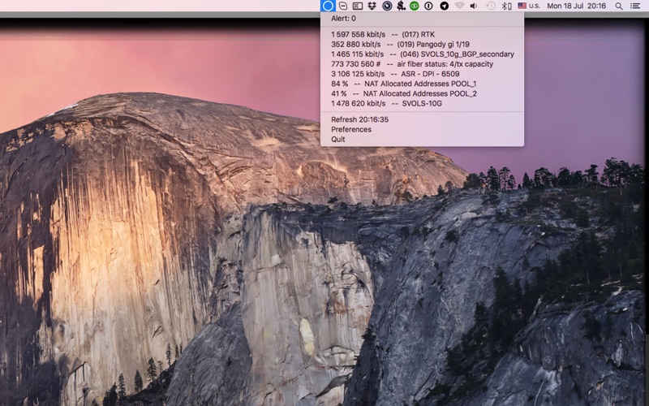Image resolution: width=649 pixels, height=406 pixels.
Task: Click the date and time Mon 18 Jul 20:16
Action: point(576,6)
